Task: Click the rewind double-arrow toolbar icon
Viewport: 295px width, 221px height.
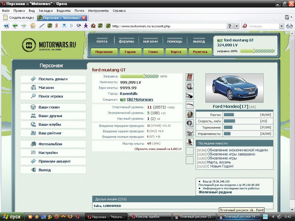Action: 6,26
